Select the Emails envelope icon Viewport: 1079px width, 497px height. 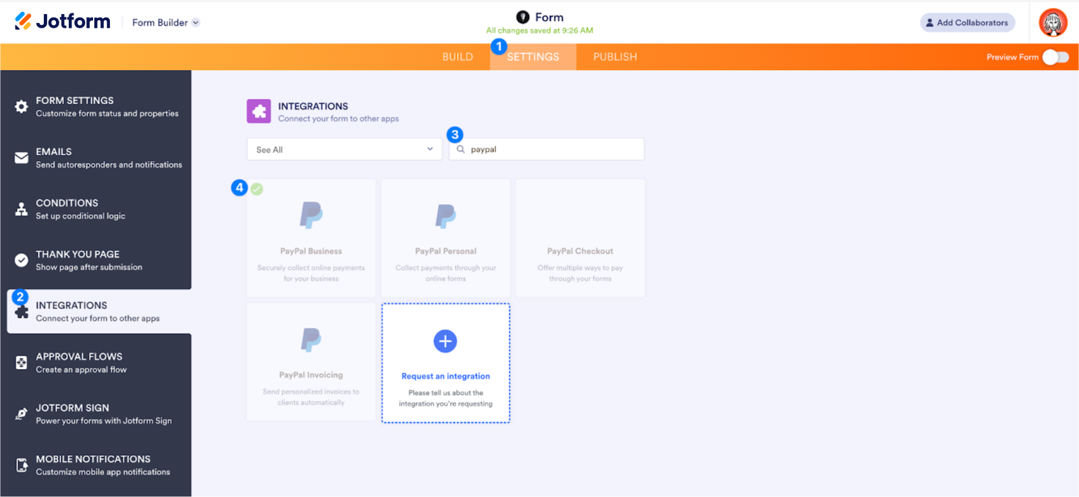[x=22, y=158]
